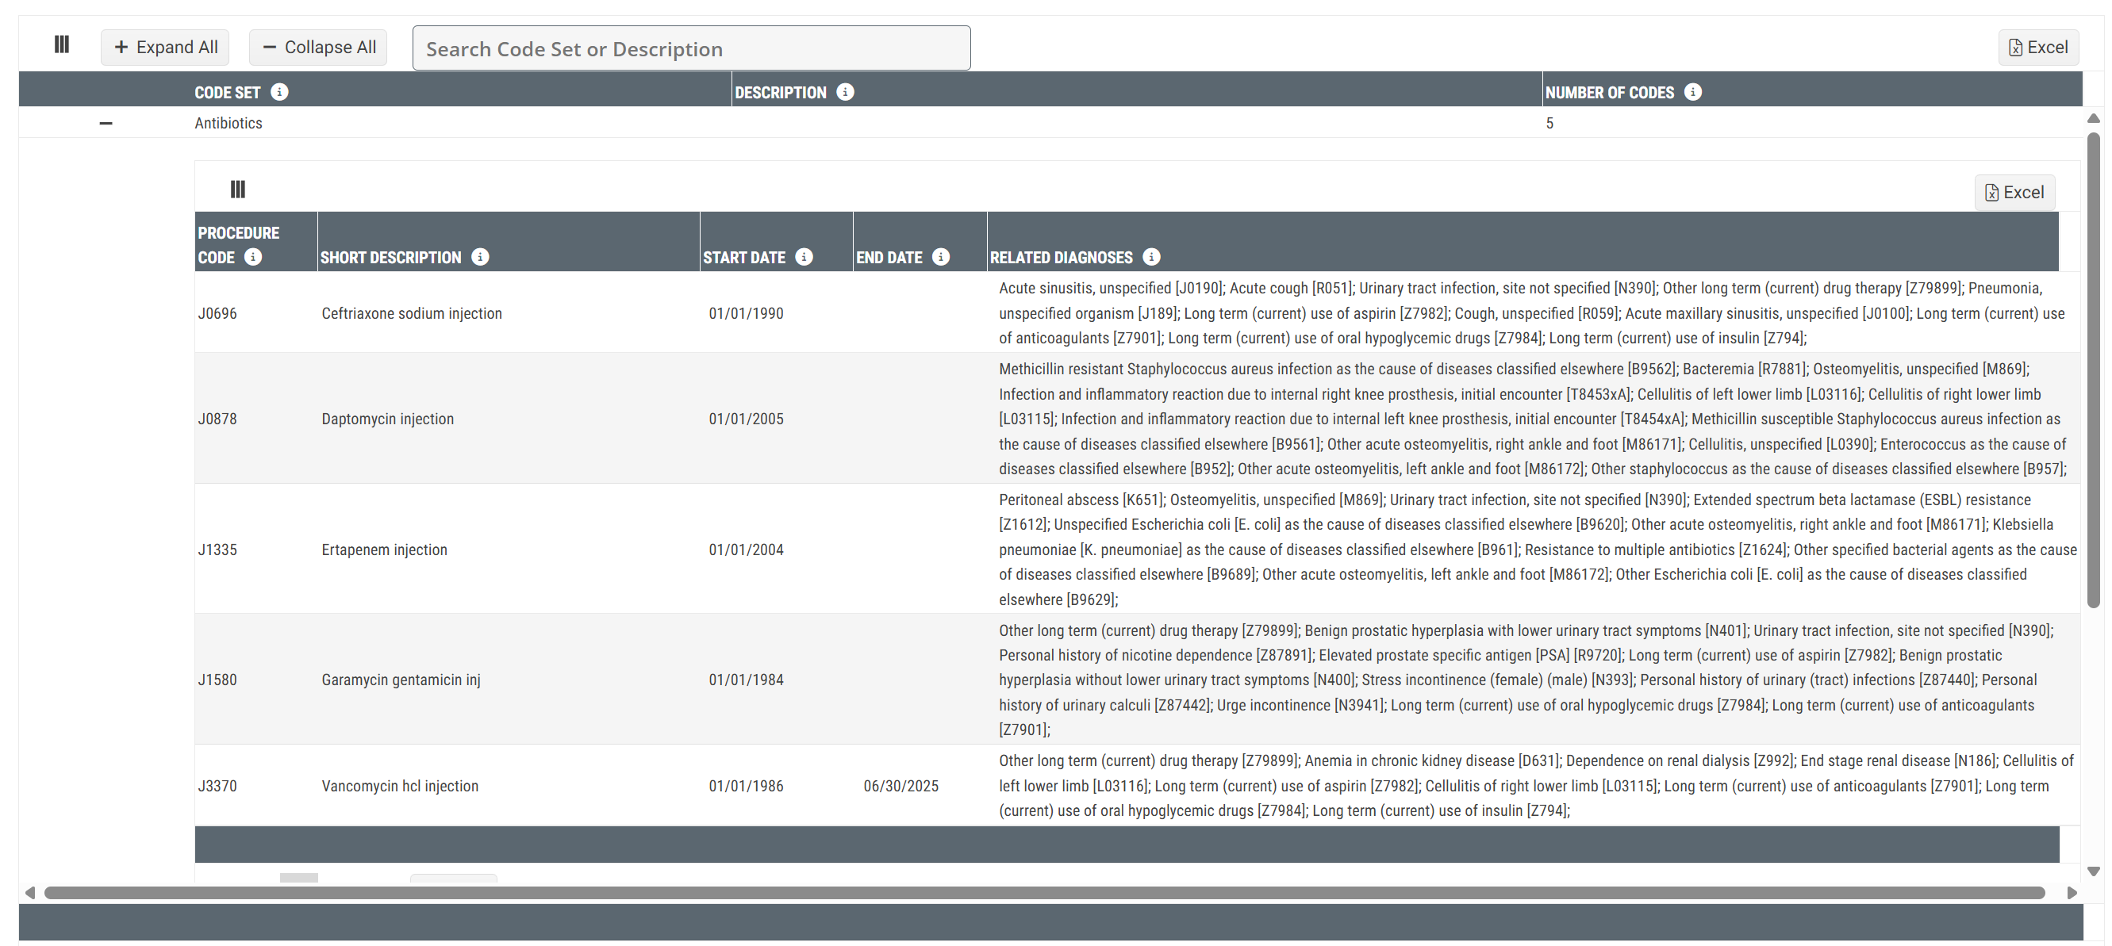Screen dimensions: 2112x946
Task: Click info icon beside Short Description
Action: [481, 258]
